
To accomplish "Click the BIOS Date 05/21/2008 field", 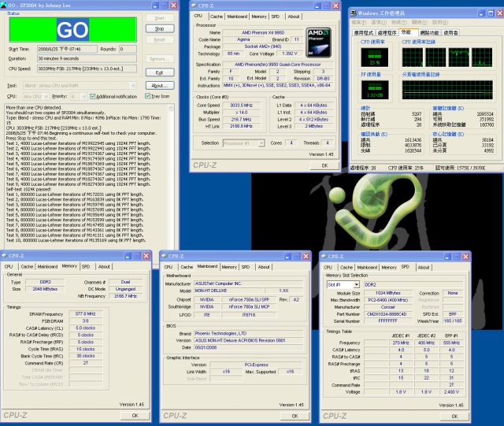I will 249,347.
